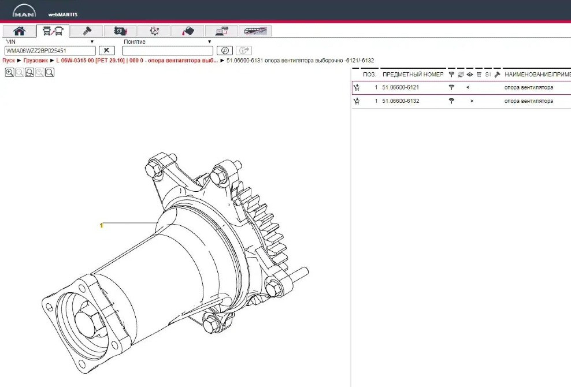The image size is (571, 387).
Task: Expand the Понятие dropdown arrow
Action: (209, 42)
